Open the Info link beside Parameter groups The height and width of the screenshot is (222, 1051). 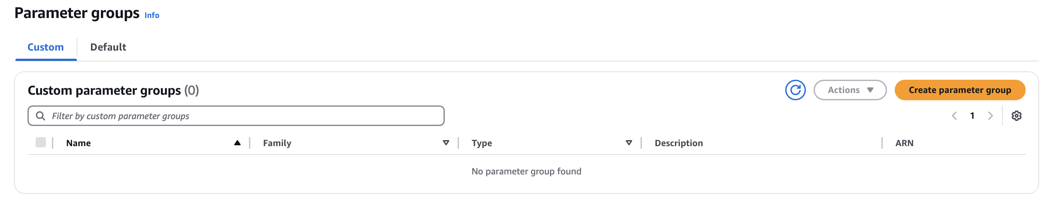pos(152,15)
